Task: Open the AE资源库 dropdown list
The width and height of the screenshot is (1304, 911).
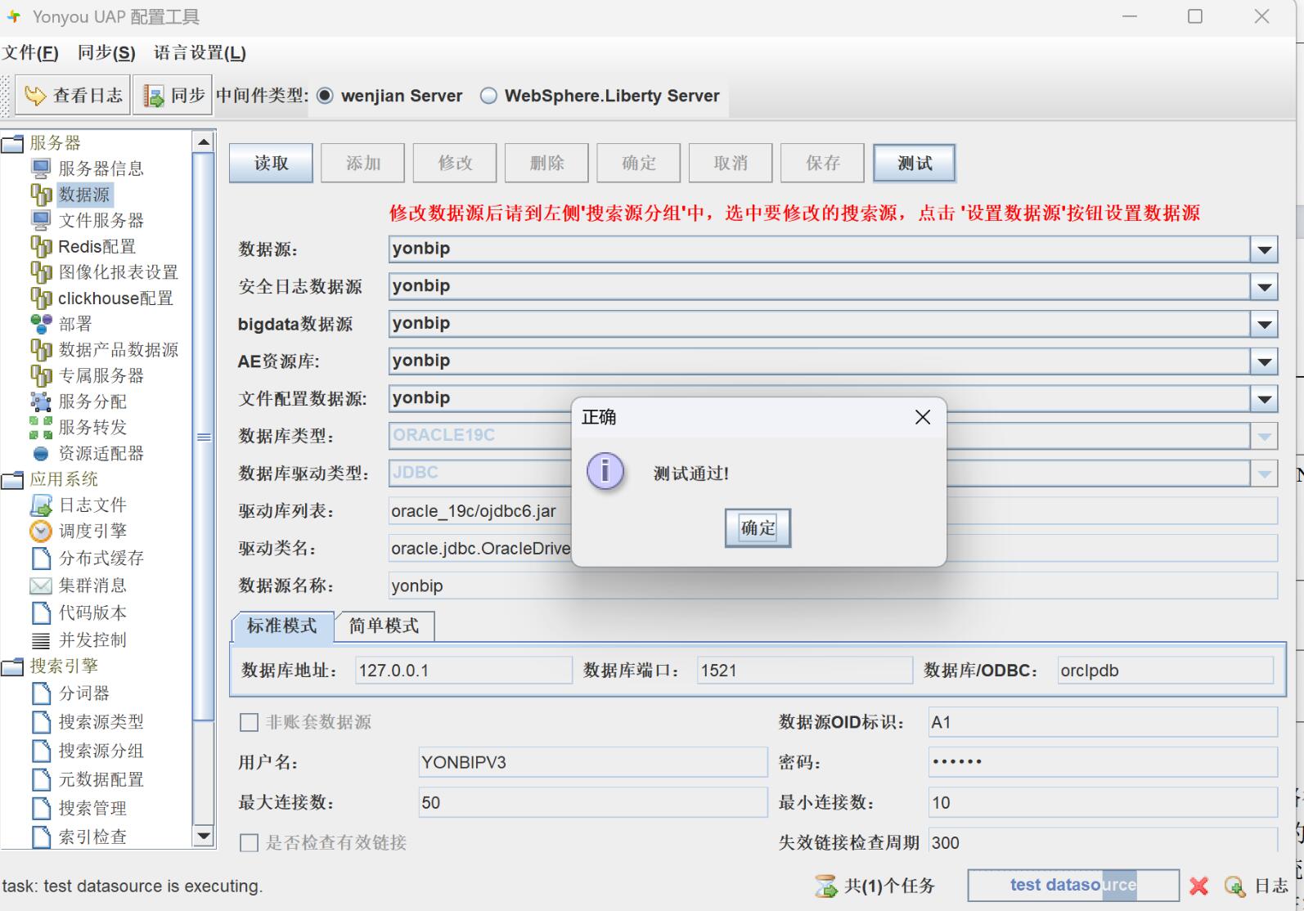Action: (1265, 361)
